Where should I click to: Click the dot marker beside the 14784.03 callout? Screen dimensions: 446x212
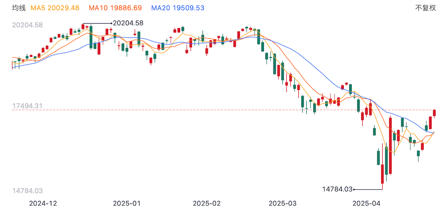(x=354, y=189)
